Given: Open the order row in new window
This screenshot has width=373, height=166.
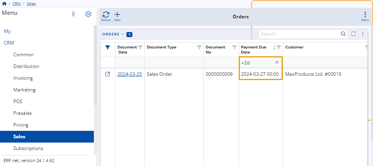Looking at the screenshot, I should pos(108,74).
